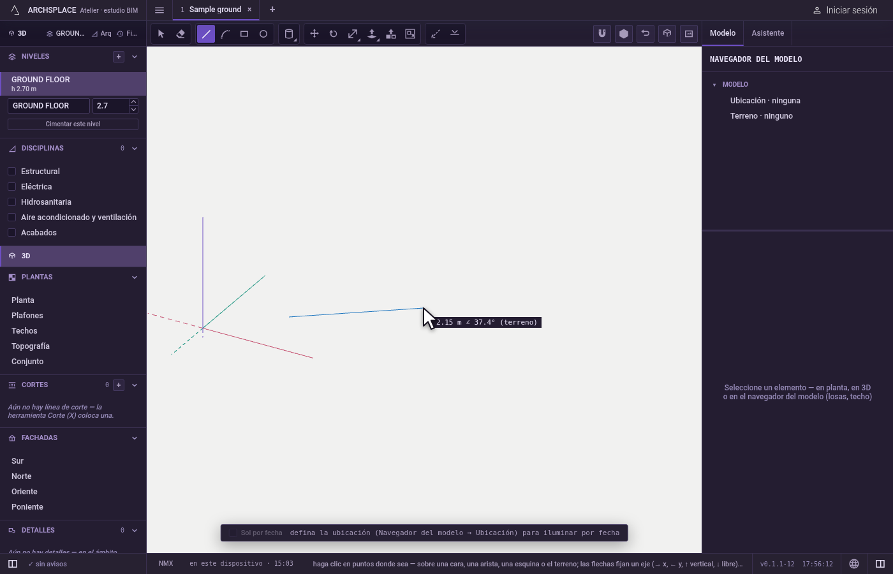Check the Eléctrica discipline box
Viewport: 893px width, 574px height.
11,187
